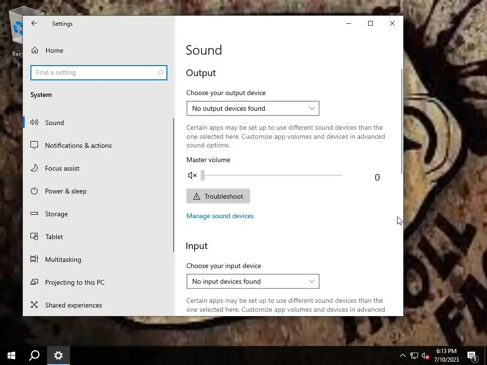487x365 pixels.
Task: Open Manage sound devices link
Action: 220,216
